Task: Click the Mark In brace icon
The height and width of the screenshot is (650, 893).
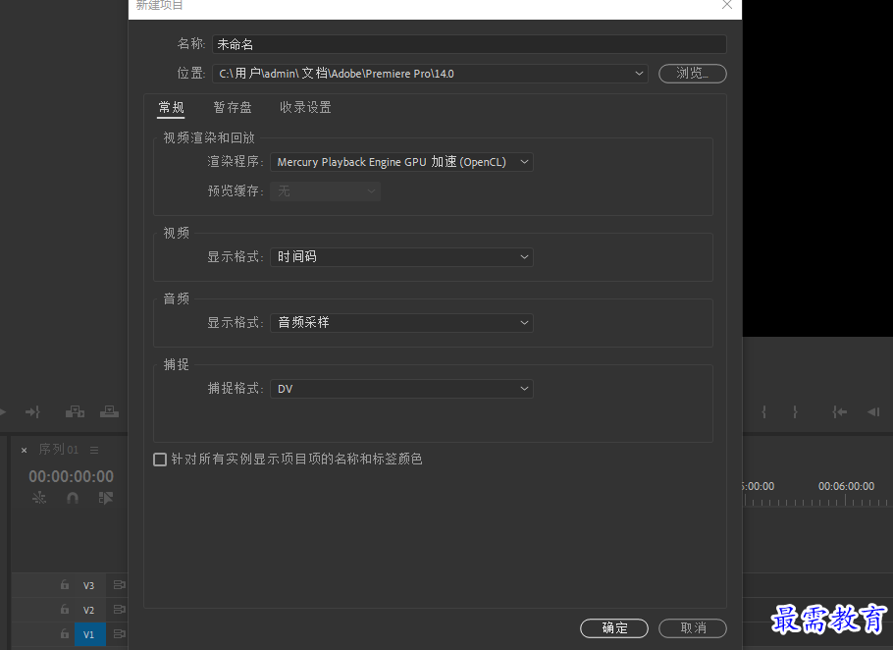Action: click(x=763, y=411)
